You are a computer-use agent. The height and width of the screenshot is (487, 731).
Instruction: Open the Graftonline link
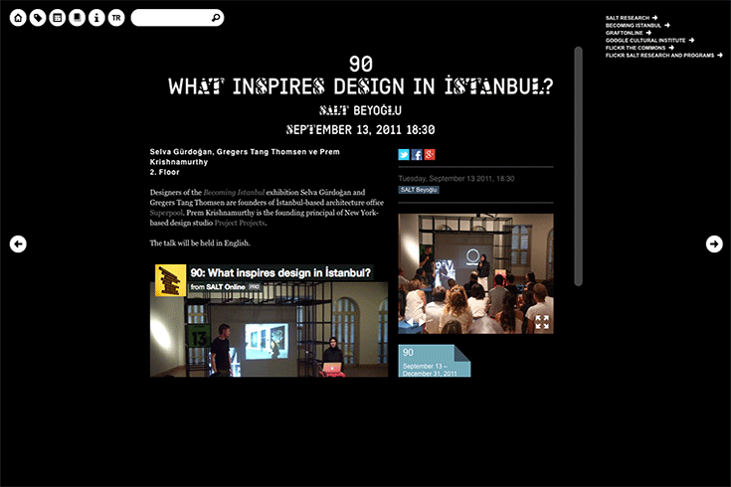click(x=628, y=33)
